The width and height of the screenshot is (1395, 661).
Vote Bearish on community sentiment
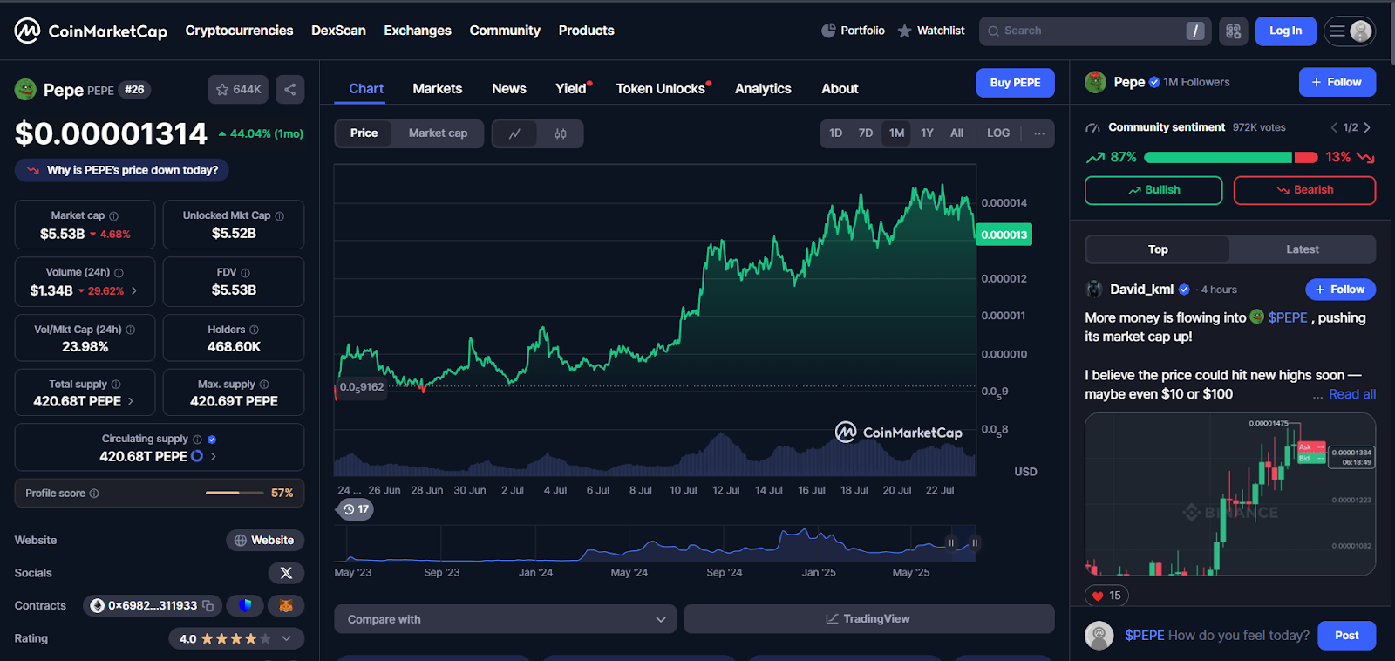tap(1304, 190)
